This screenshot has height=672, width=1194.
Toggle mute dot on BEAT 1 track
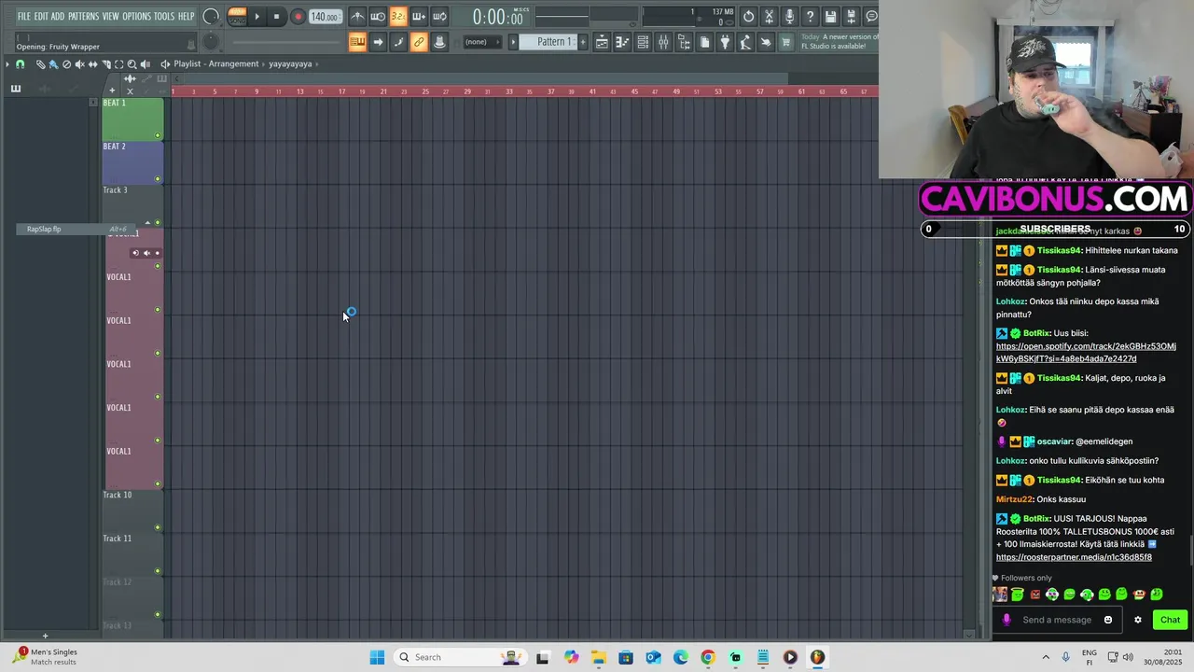coord(158,135)
